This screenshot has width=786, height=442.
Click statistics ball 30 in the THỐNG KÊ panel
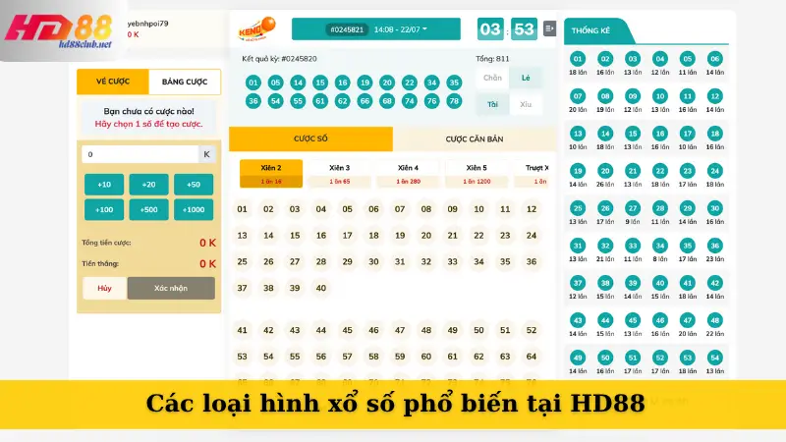click(715, 208)
